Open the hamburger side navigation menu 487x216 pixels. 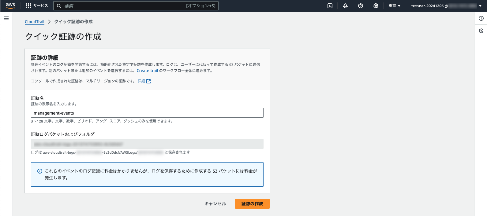coord(6,18)
